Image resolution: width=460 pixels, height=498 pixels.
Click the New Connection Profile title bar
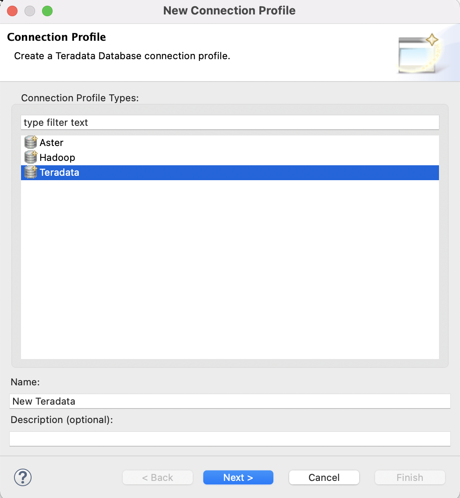point(229,11)
